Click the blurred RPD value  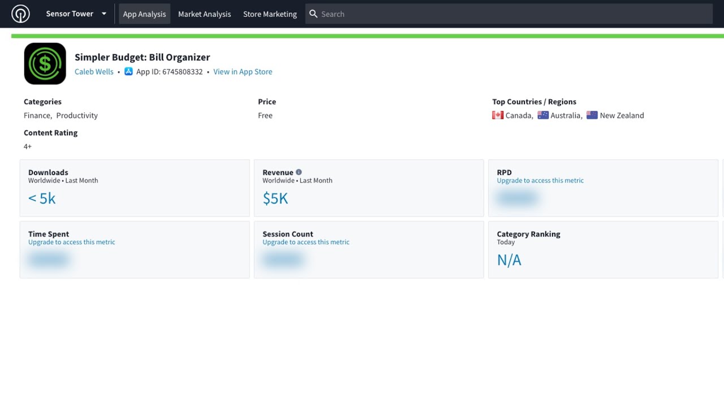(517, 198)
